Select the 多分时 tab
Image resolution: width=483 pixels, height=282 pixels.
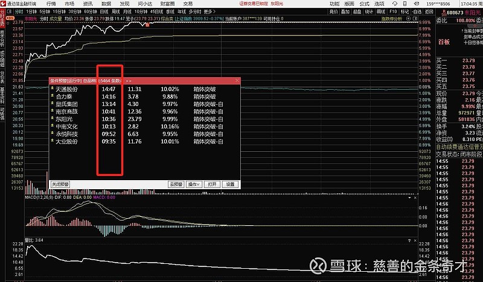coord(195,11)
